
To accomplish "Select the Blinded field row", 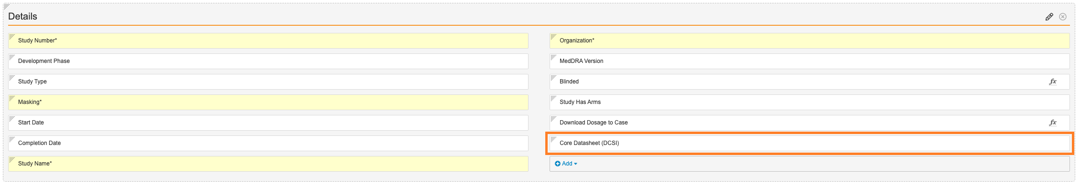I will point(810,82).
